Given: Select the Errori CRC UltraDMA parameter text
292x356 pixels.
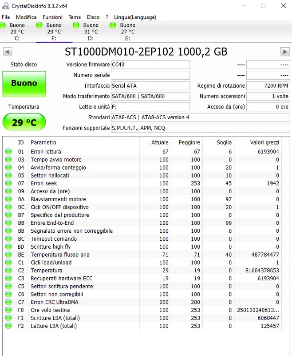Looking at the screenshot, I should [55, 302].
